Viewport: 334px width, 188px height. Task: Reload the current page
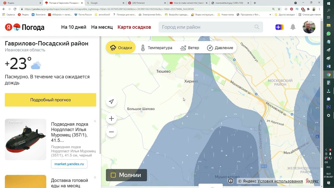(x=15, y=9)
